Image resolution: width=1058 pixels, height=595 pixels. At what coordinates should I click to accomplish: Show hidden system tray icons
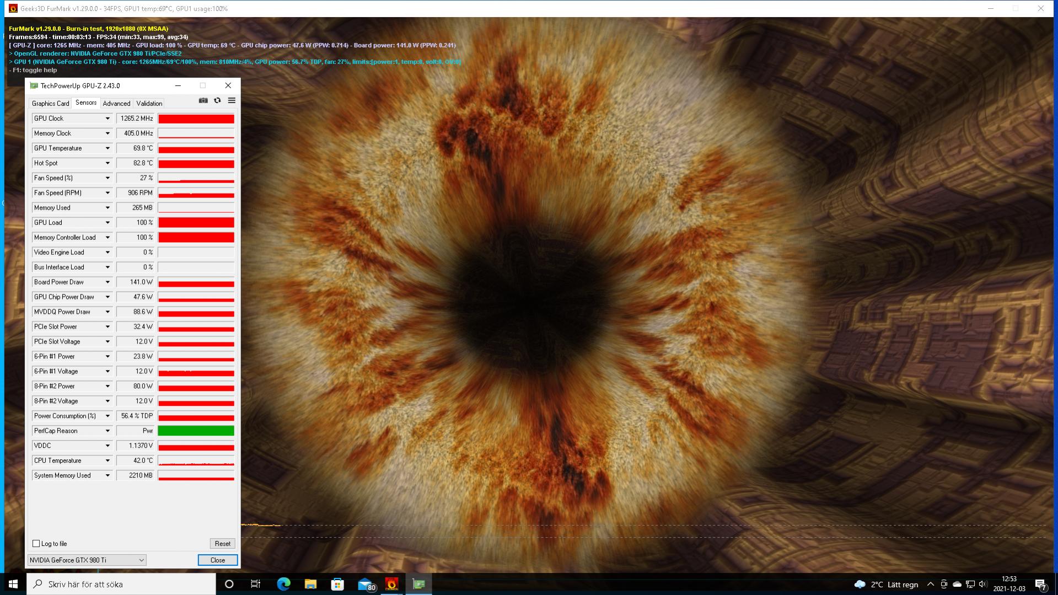tap(931, 585)
